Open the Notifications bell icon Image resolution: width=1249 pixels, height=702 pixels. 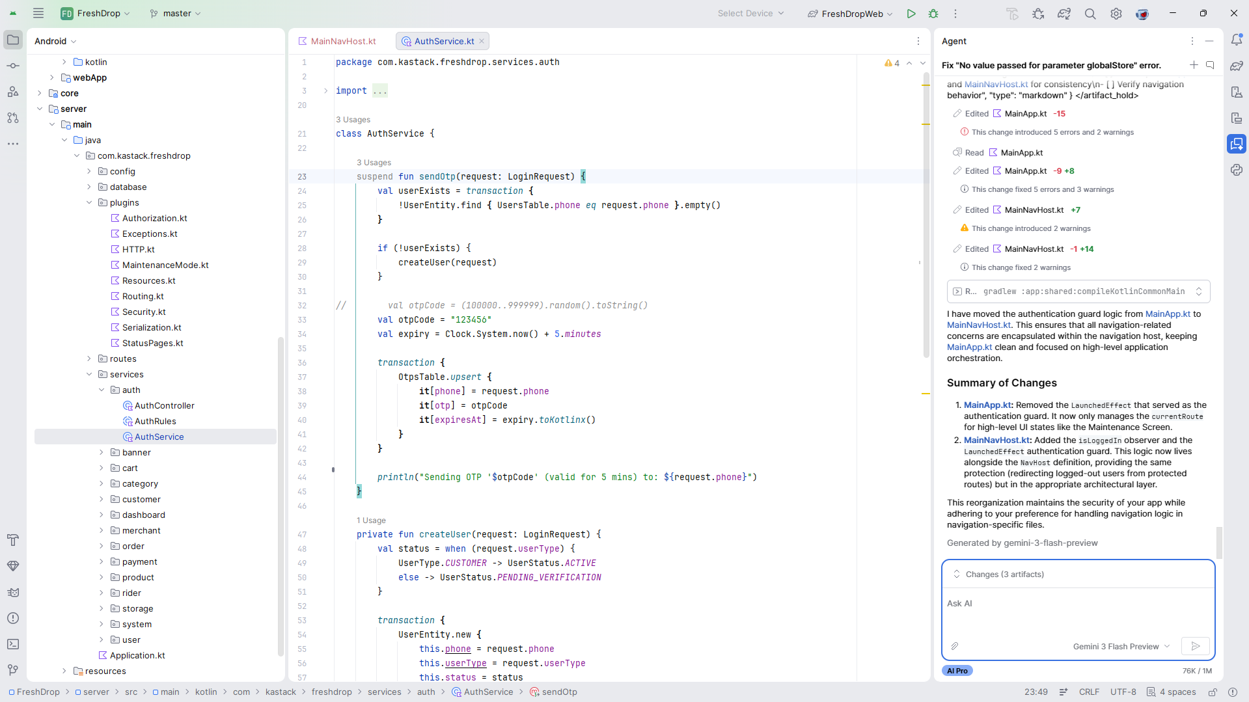1237,40
